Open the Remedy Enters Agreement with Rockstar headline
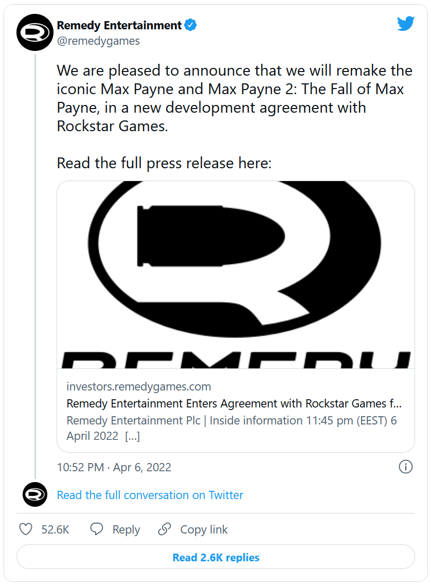The width and height of the screenshot is (431, 586). pos(234,403)
